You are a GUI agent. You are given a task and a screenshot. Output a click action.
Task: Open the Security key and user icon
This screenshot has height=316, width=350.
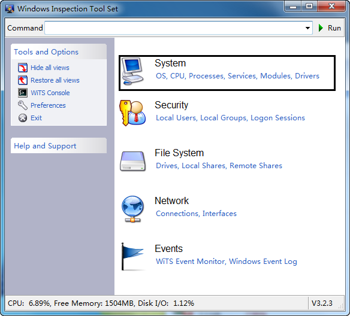click(132, 113)
